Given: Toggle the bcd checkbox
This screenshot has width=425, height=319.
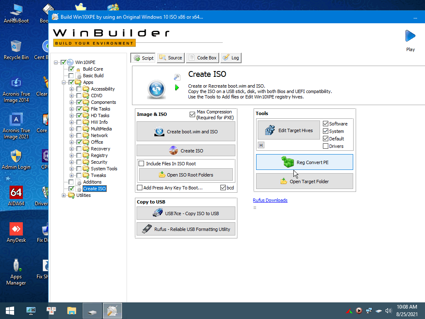Looking at the screenshot, I should pyautogui.click(x=223, y=188).
